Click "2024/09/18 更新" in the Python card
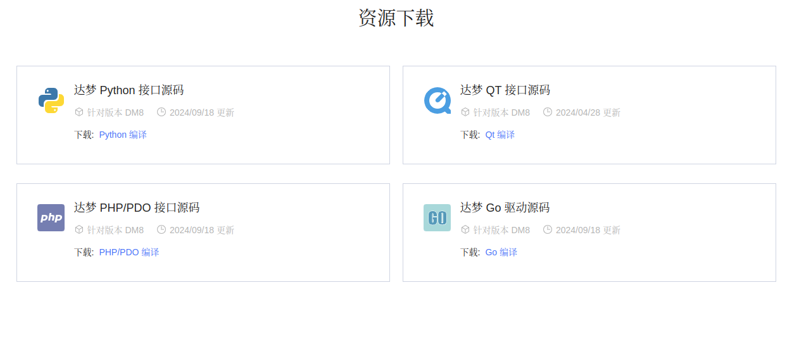This screenshot has height=340, width=799. [202, 112]
